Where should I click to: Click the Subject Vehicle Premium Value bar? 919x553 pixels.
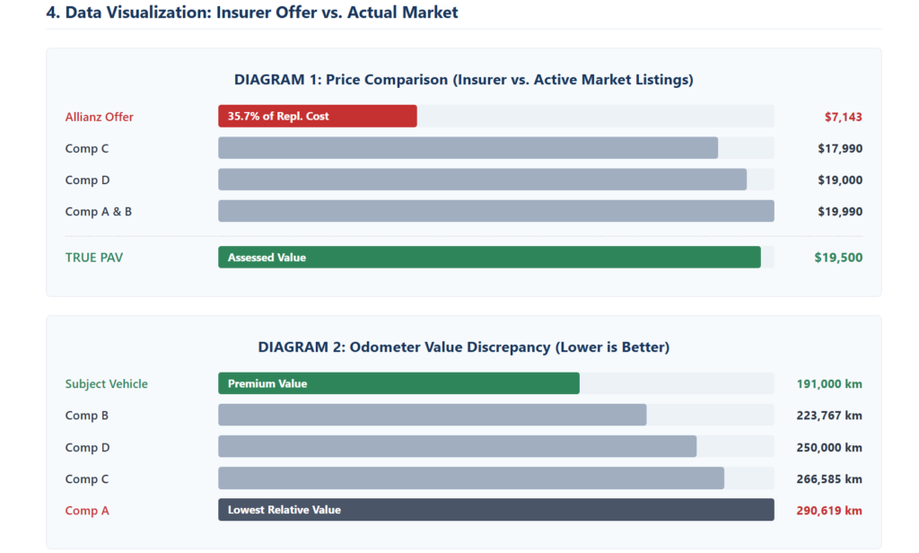coord(398,383)
